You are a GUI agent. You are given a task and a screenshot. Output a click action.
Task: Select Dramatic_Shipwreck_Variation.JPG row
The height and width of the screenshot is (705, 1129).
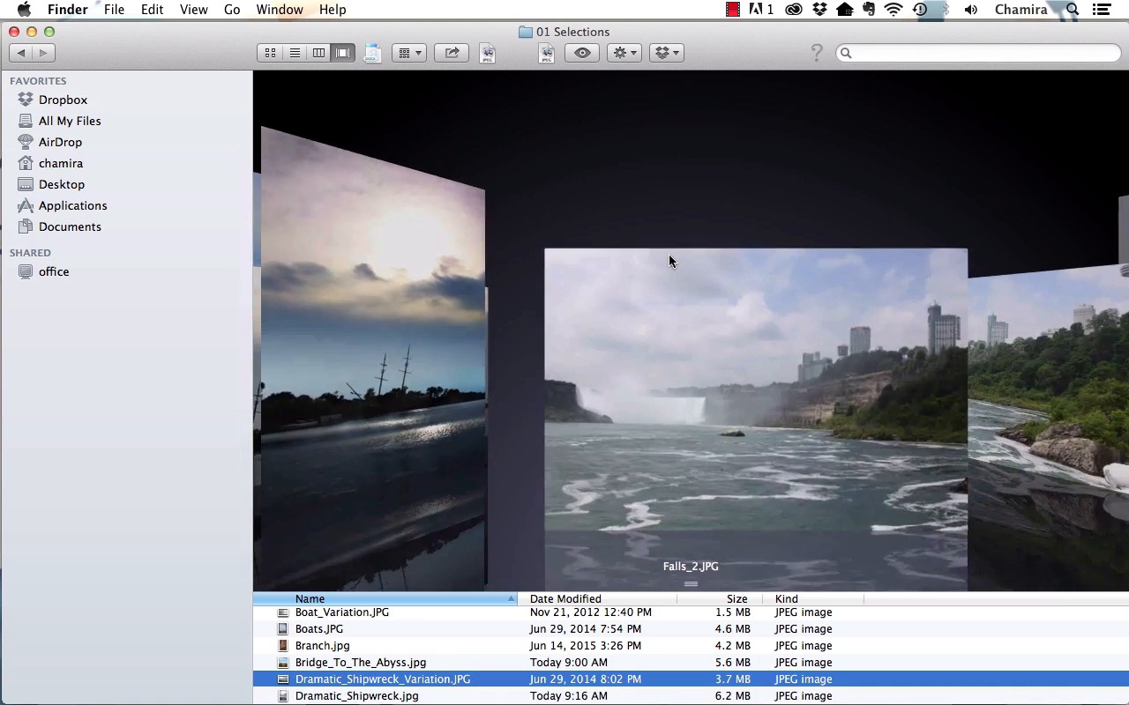(x=691, y=679)
